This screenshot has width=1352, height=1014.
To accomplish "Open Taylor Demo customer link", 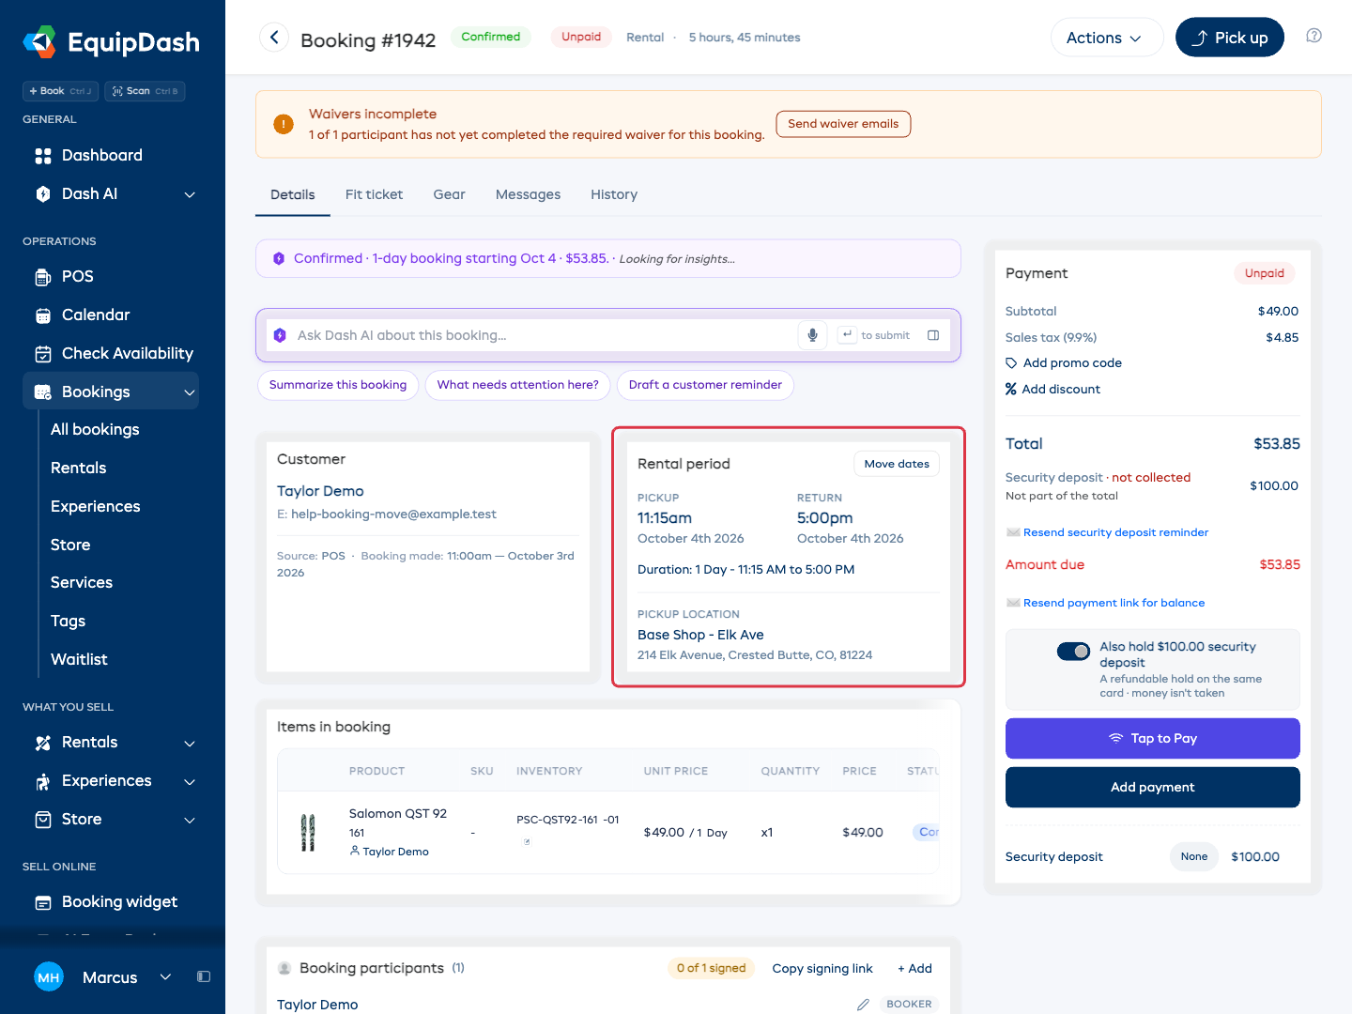I will pyautogui.click(x=320, y=491).
